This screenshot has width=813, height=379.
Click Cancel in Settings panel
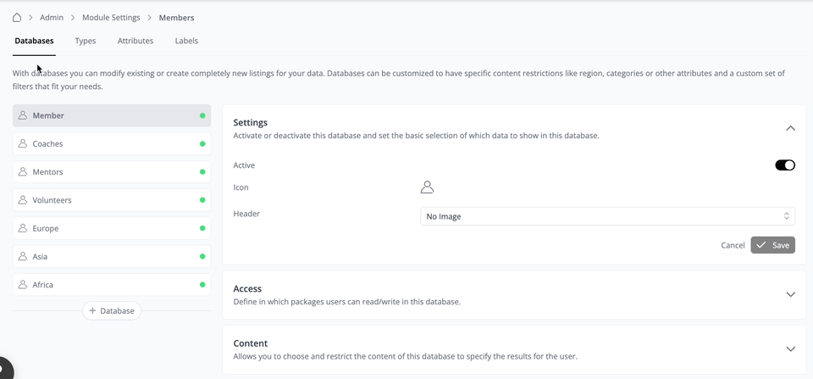[x=733, y=245]
